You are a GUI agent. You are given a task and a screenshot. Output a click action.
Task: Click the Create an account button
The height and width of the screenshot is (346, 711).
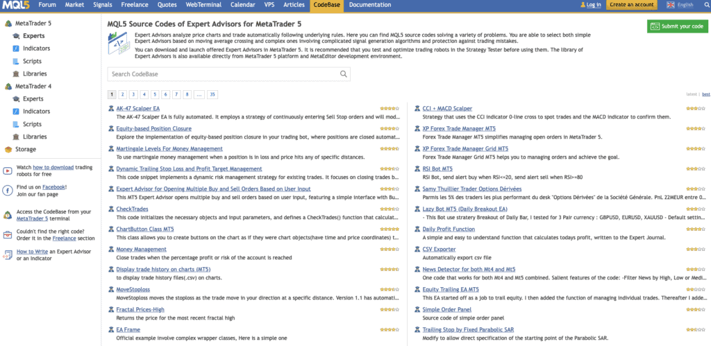632,5
